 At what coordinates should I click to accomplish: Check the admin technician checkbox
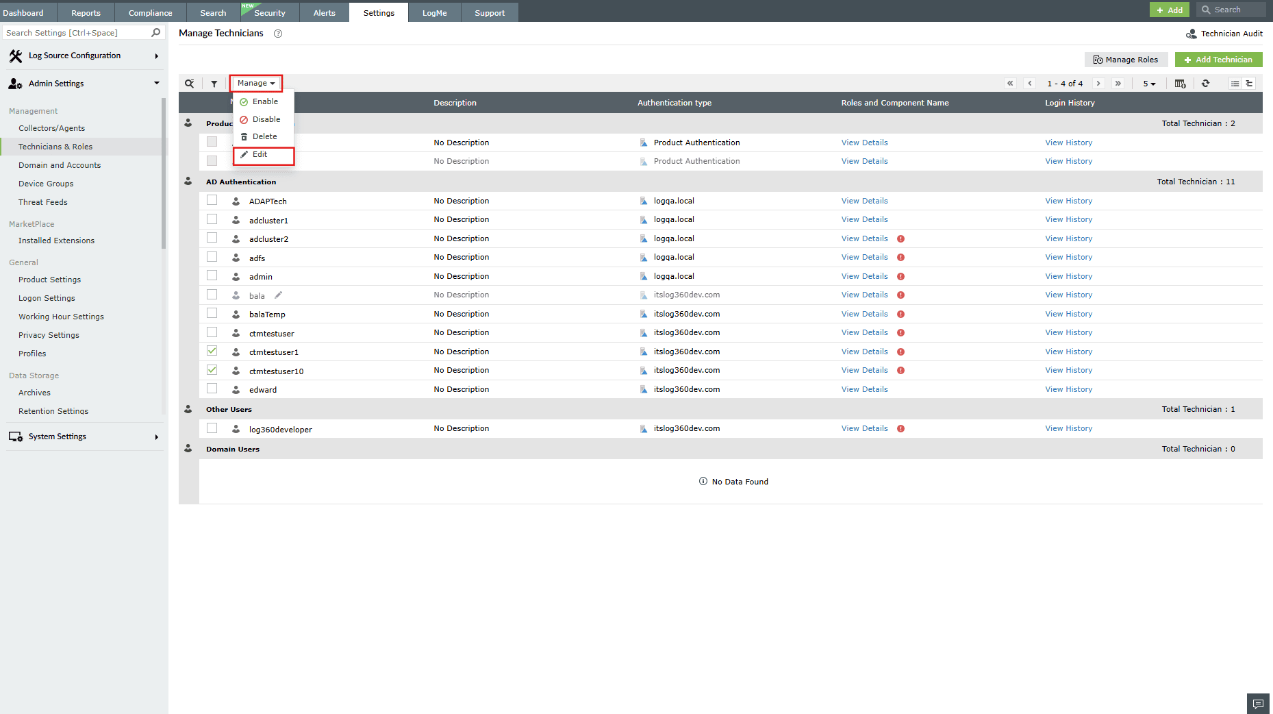pos(212,275)
